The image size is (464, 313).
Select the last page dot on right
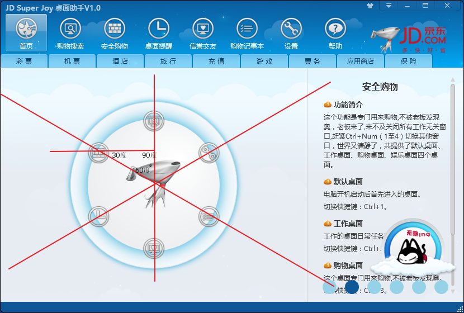tap(441, 287)
